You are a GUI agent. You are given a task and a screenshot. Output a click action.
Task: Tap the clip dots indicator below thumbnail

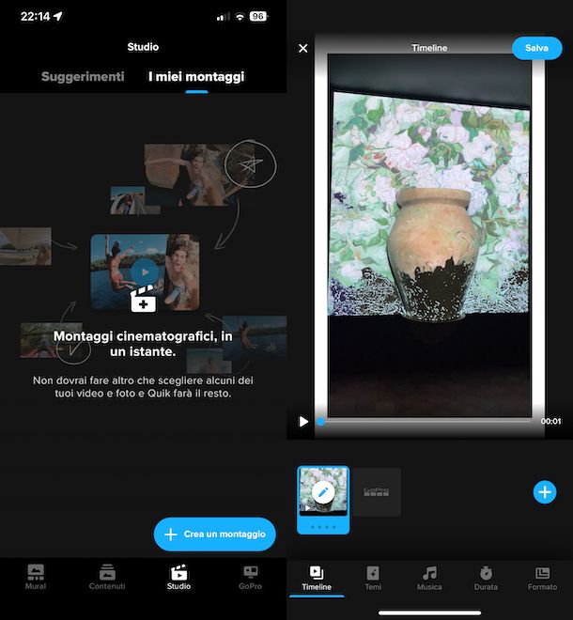tap(323, 527)
